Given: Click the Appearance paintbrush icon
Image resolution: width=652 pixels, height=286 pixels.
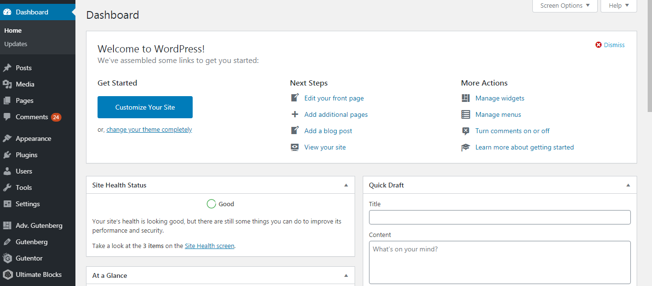Looking at the screenshot, I should point(7,138).
